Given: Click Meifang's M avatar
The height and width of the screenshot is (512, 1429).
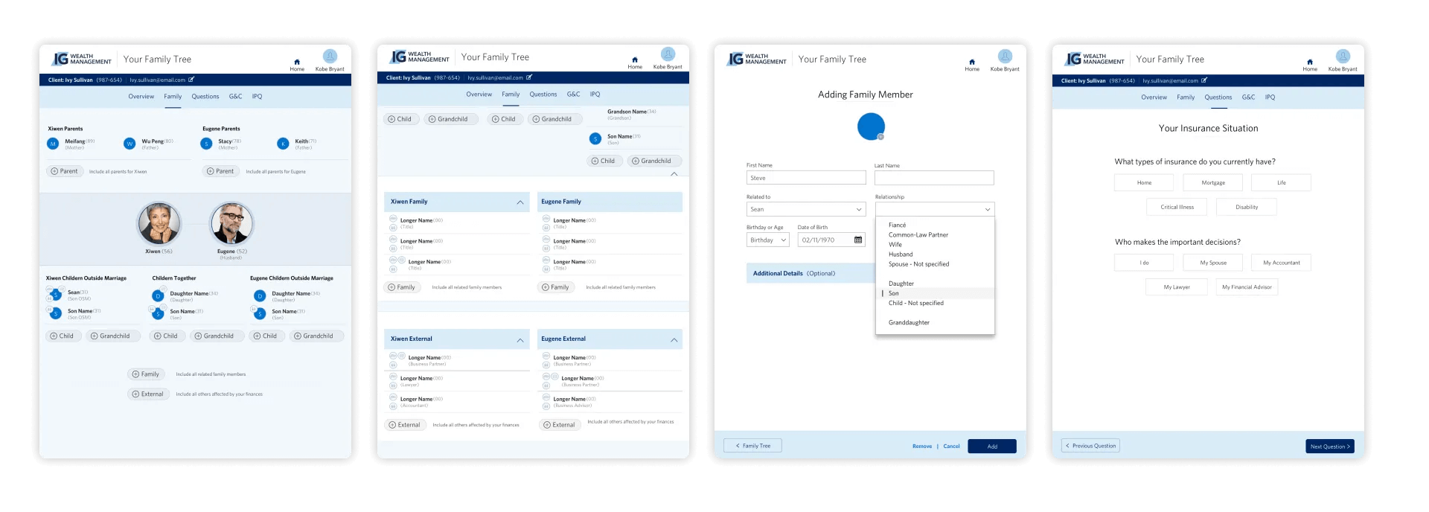Looking at the screenshot, I should [x=53, y=144].
